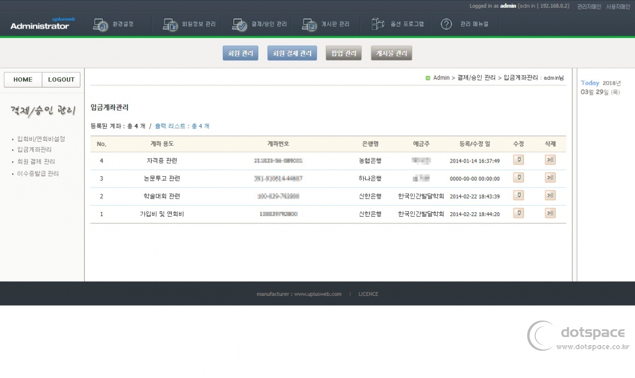
Task: Go to HOME in the sidebar
Action: pyautogui.click(x=23, y=80)
